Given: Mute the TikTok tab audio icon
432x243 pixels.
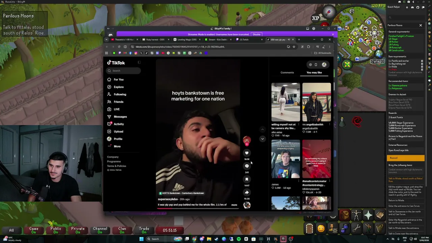Looking at the screenshot, I should (289, 39).
